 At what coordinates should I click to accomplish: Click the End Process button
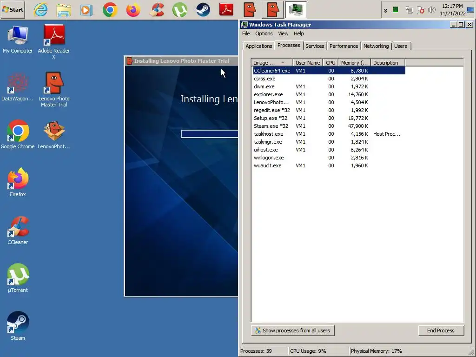(441, 331)
